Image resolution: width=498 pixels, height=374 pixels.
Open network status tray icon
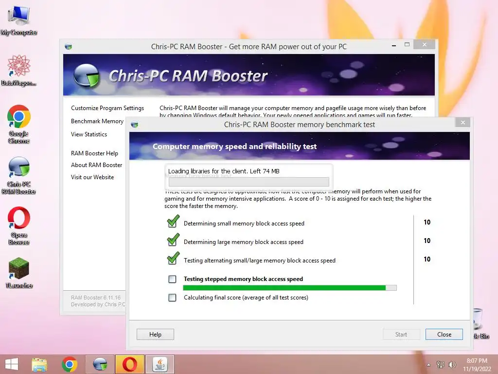[x=440, y=364]
